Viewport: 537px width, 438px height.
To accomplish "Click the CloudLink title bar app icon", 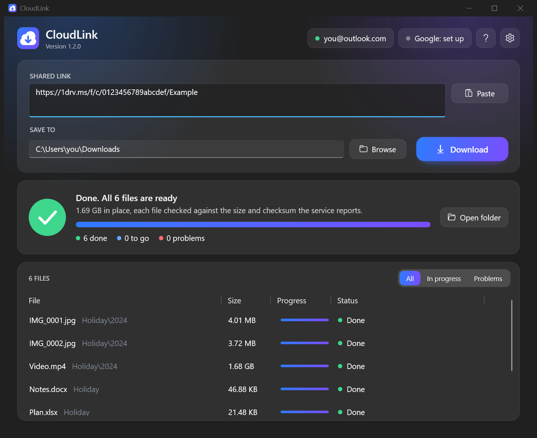I will coord(12,8).
